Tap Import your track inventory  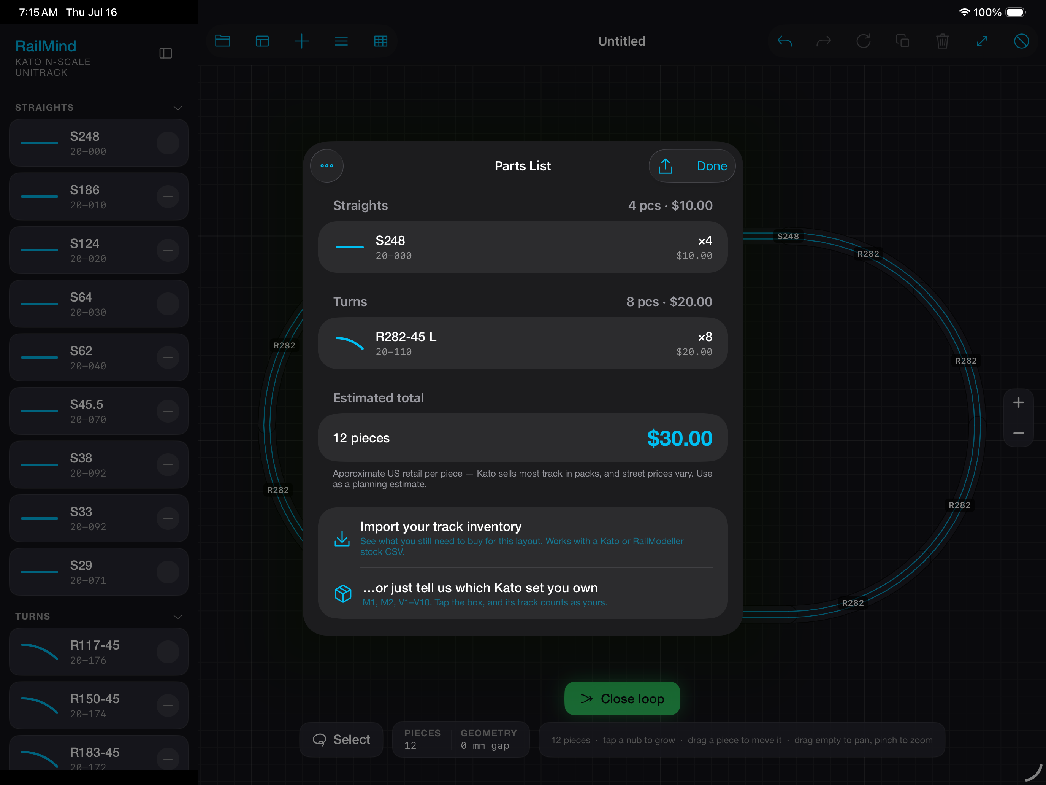(523, 539)
